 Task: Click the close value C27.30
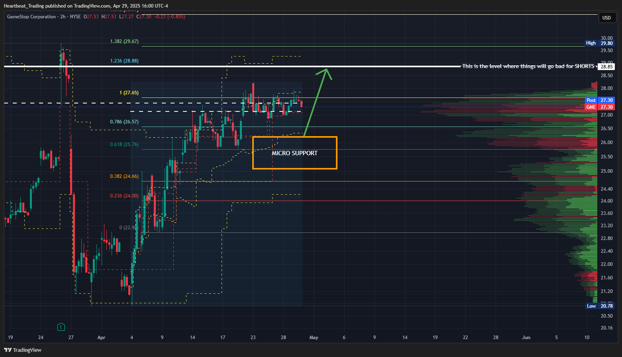tap(144, 17)
